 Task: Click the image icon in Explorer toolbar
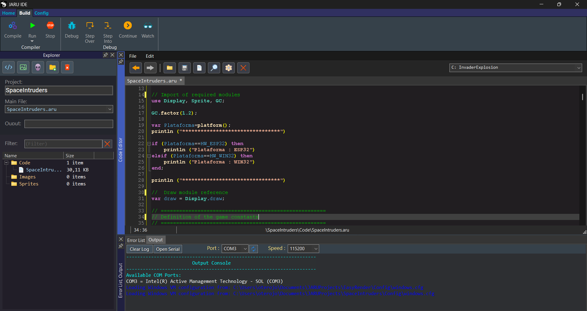23,67
